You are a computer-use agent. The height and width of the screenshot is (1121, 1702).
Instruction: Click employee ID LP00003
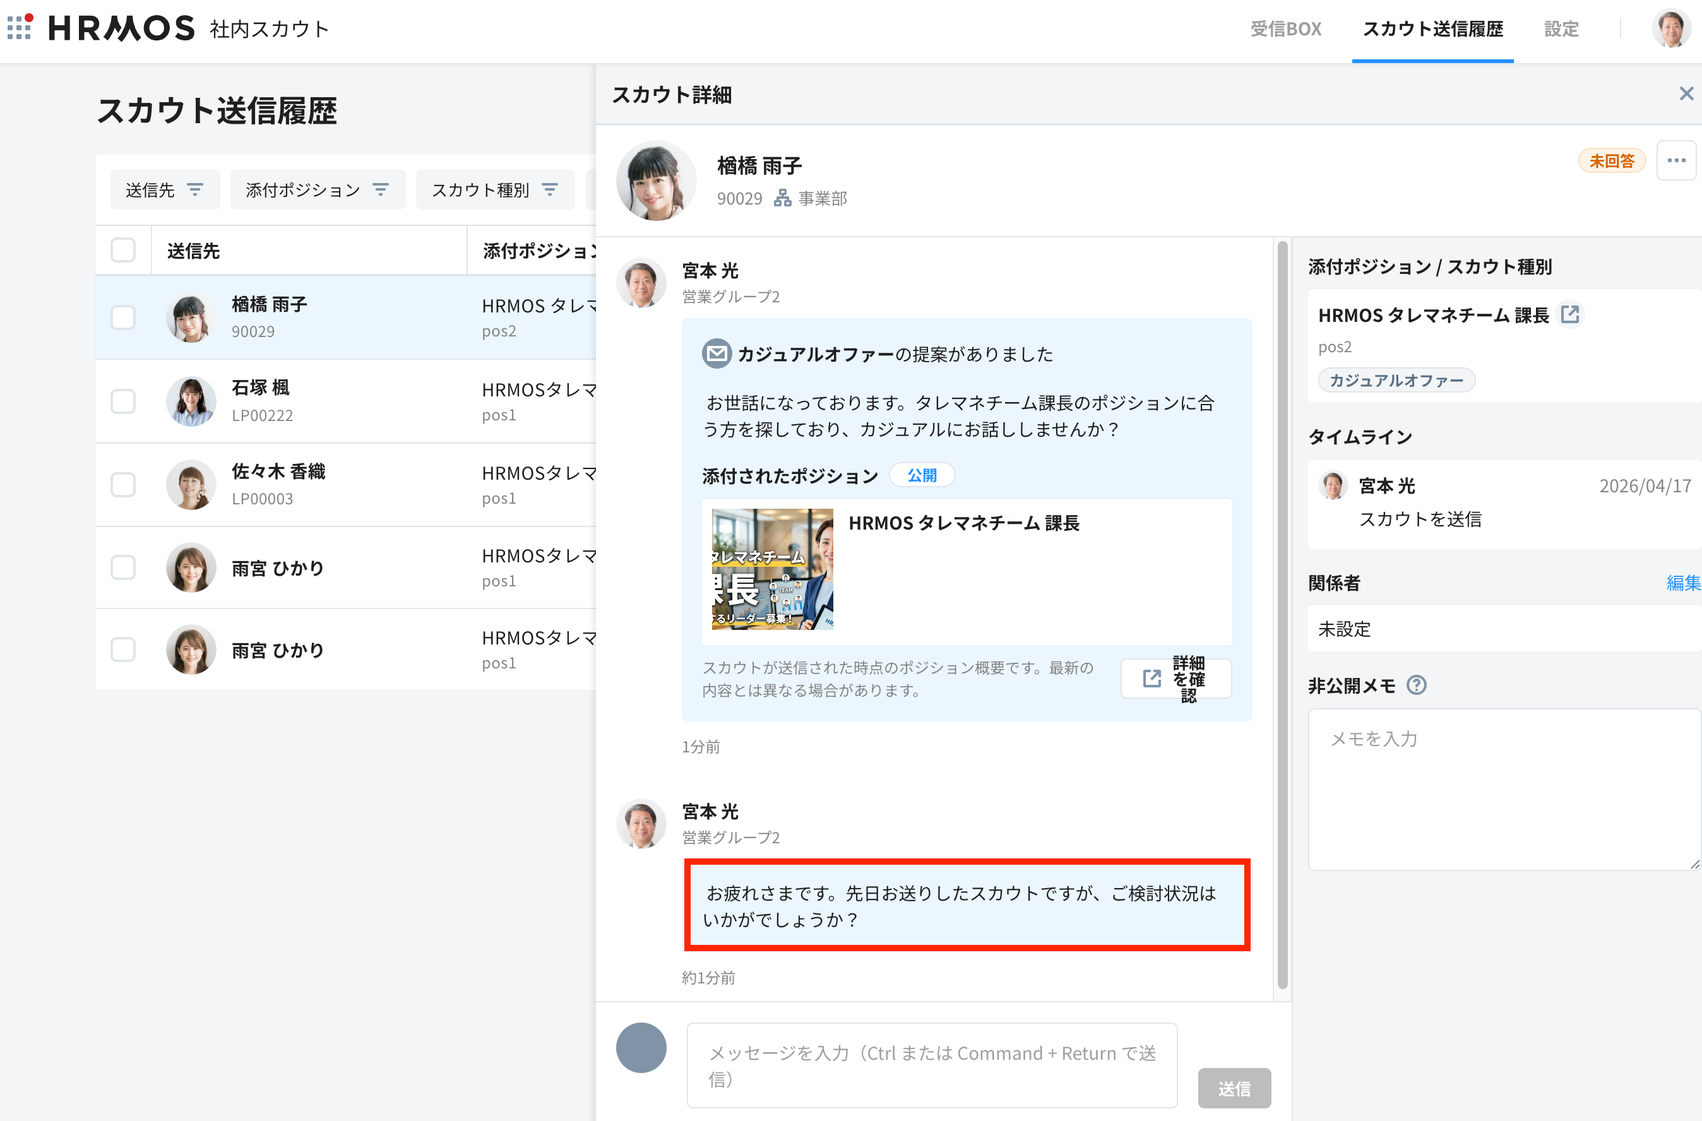(263, 498)
